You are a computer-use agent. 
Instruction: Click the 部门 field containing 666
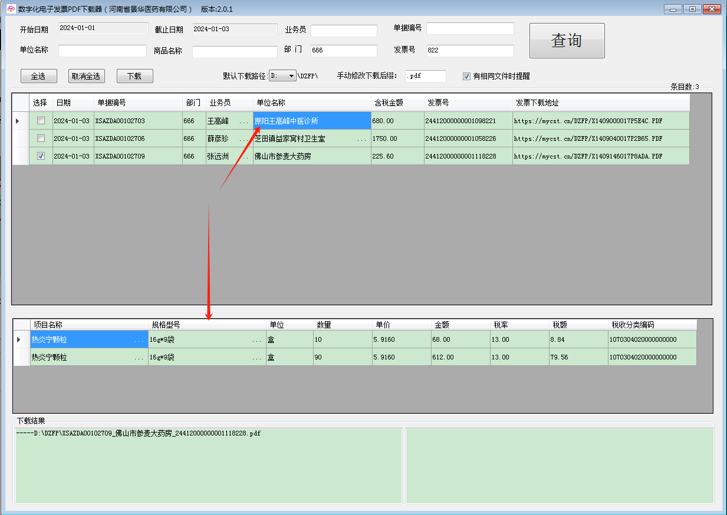[344, 50]
